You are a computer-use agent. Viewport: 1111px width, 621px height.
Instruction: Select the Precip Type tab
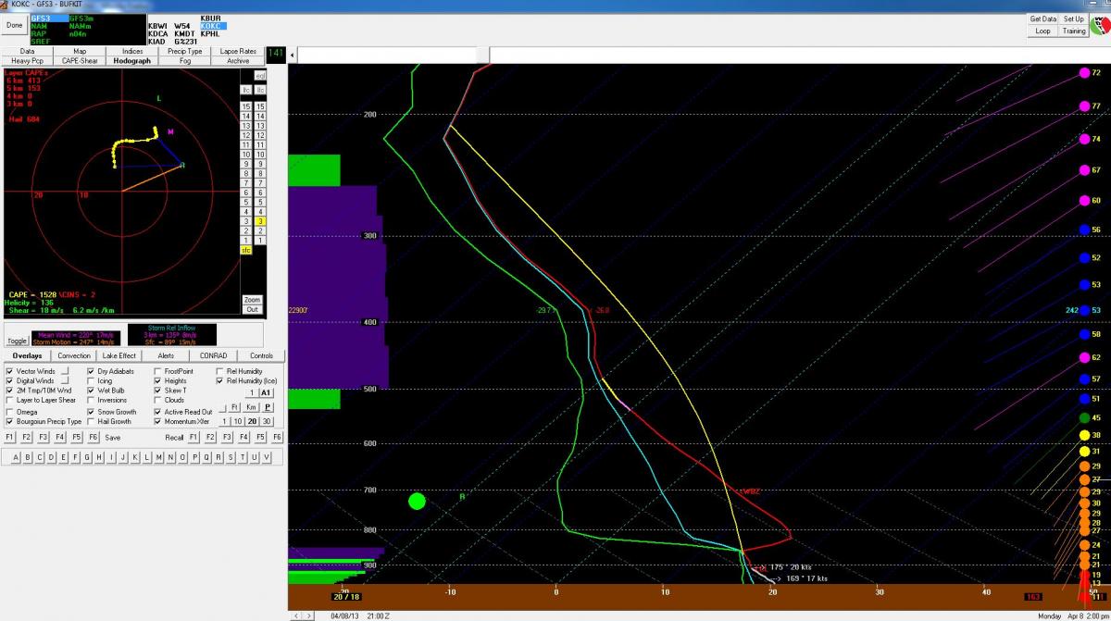click(185, 52)
